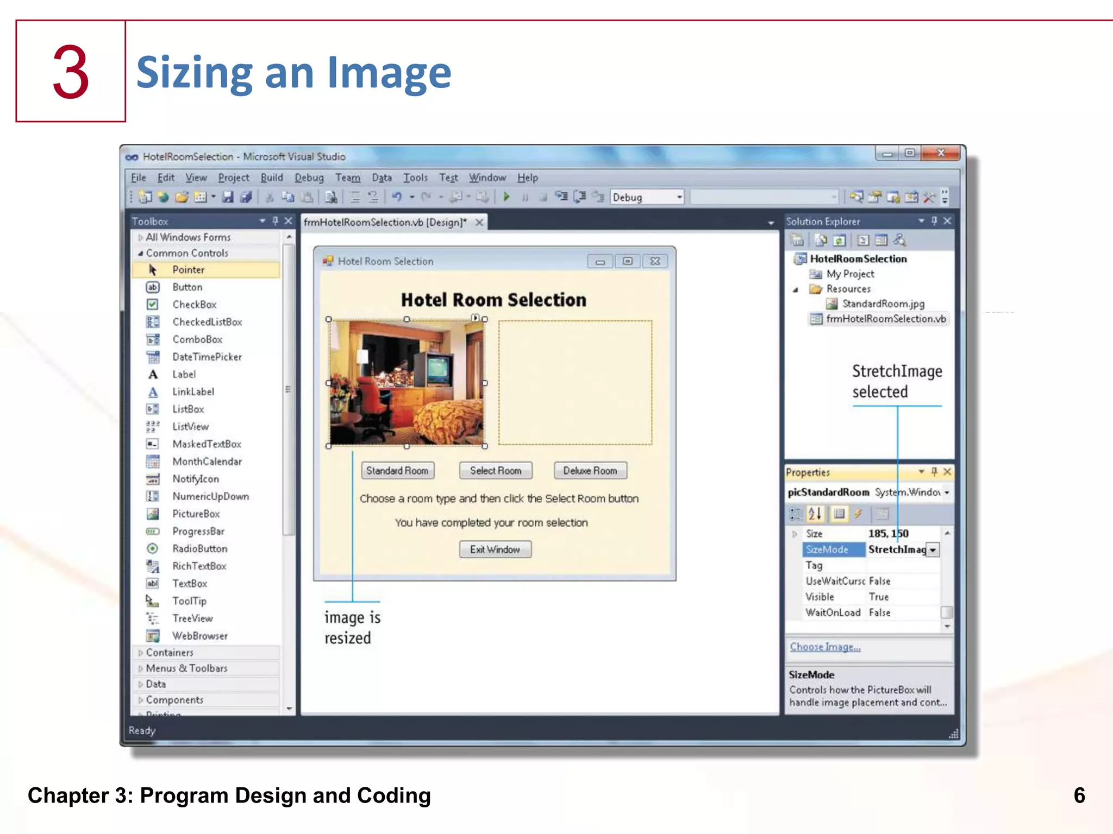Select StandardRoom.jpg in Solution Explorer
The height and width of the screenshot is (834, 1113).
coord(883,304)
